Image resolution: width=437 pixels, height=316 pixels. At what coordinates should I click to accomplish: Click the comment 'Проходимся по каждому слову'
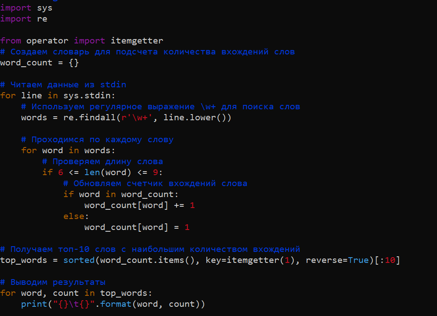[97, 140]
